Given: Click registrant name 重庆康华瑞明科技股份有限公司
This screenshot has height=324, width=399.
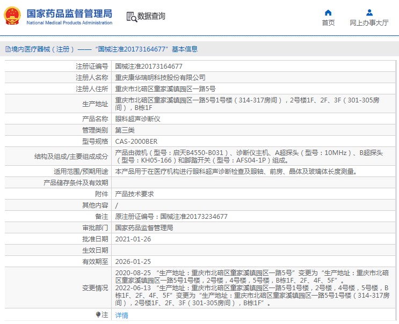Looking at the screenshot, I should (x=160, y=78).
